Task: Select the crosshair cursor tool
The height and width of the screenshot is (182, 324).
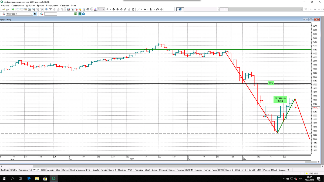Action: click(x=107, y=9)
